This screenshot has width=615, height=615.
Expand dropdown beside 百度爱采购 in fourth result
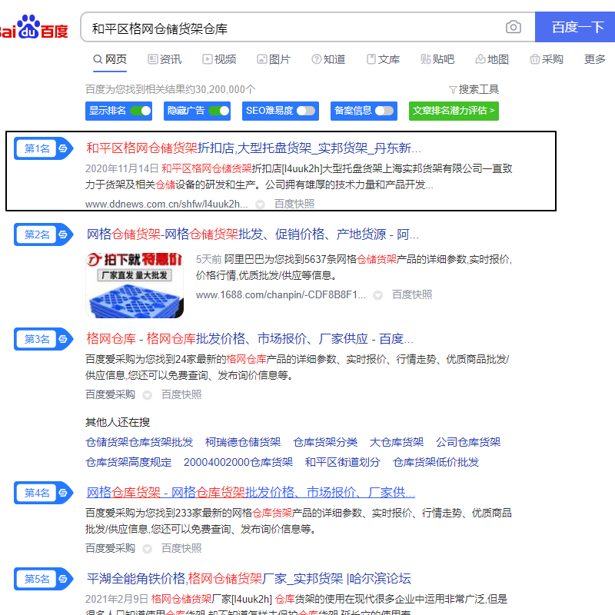147,549
